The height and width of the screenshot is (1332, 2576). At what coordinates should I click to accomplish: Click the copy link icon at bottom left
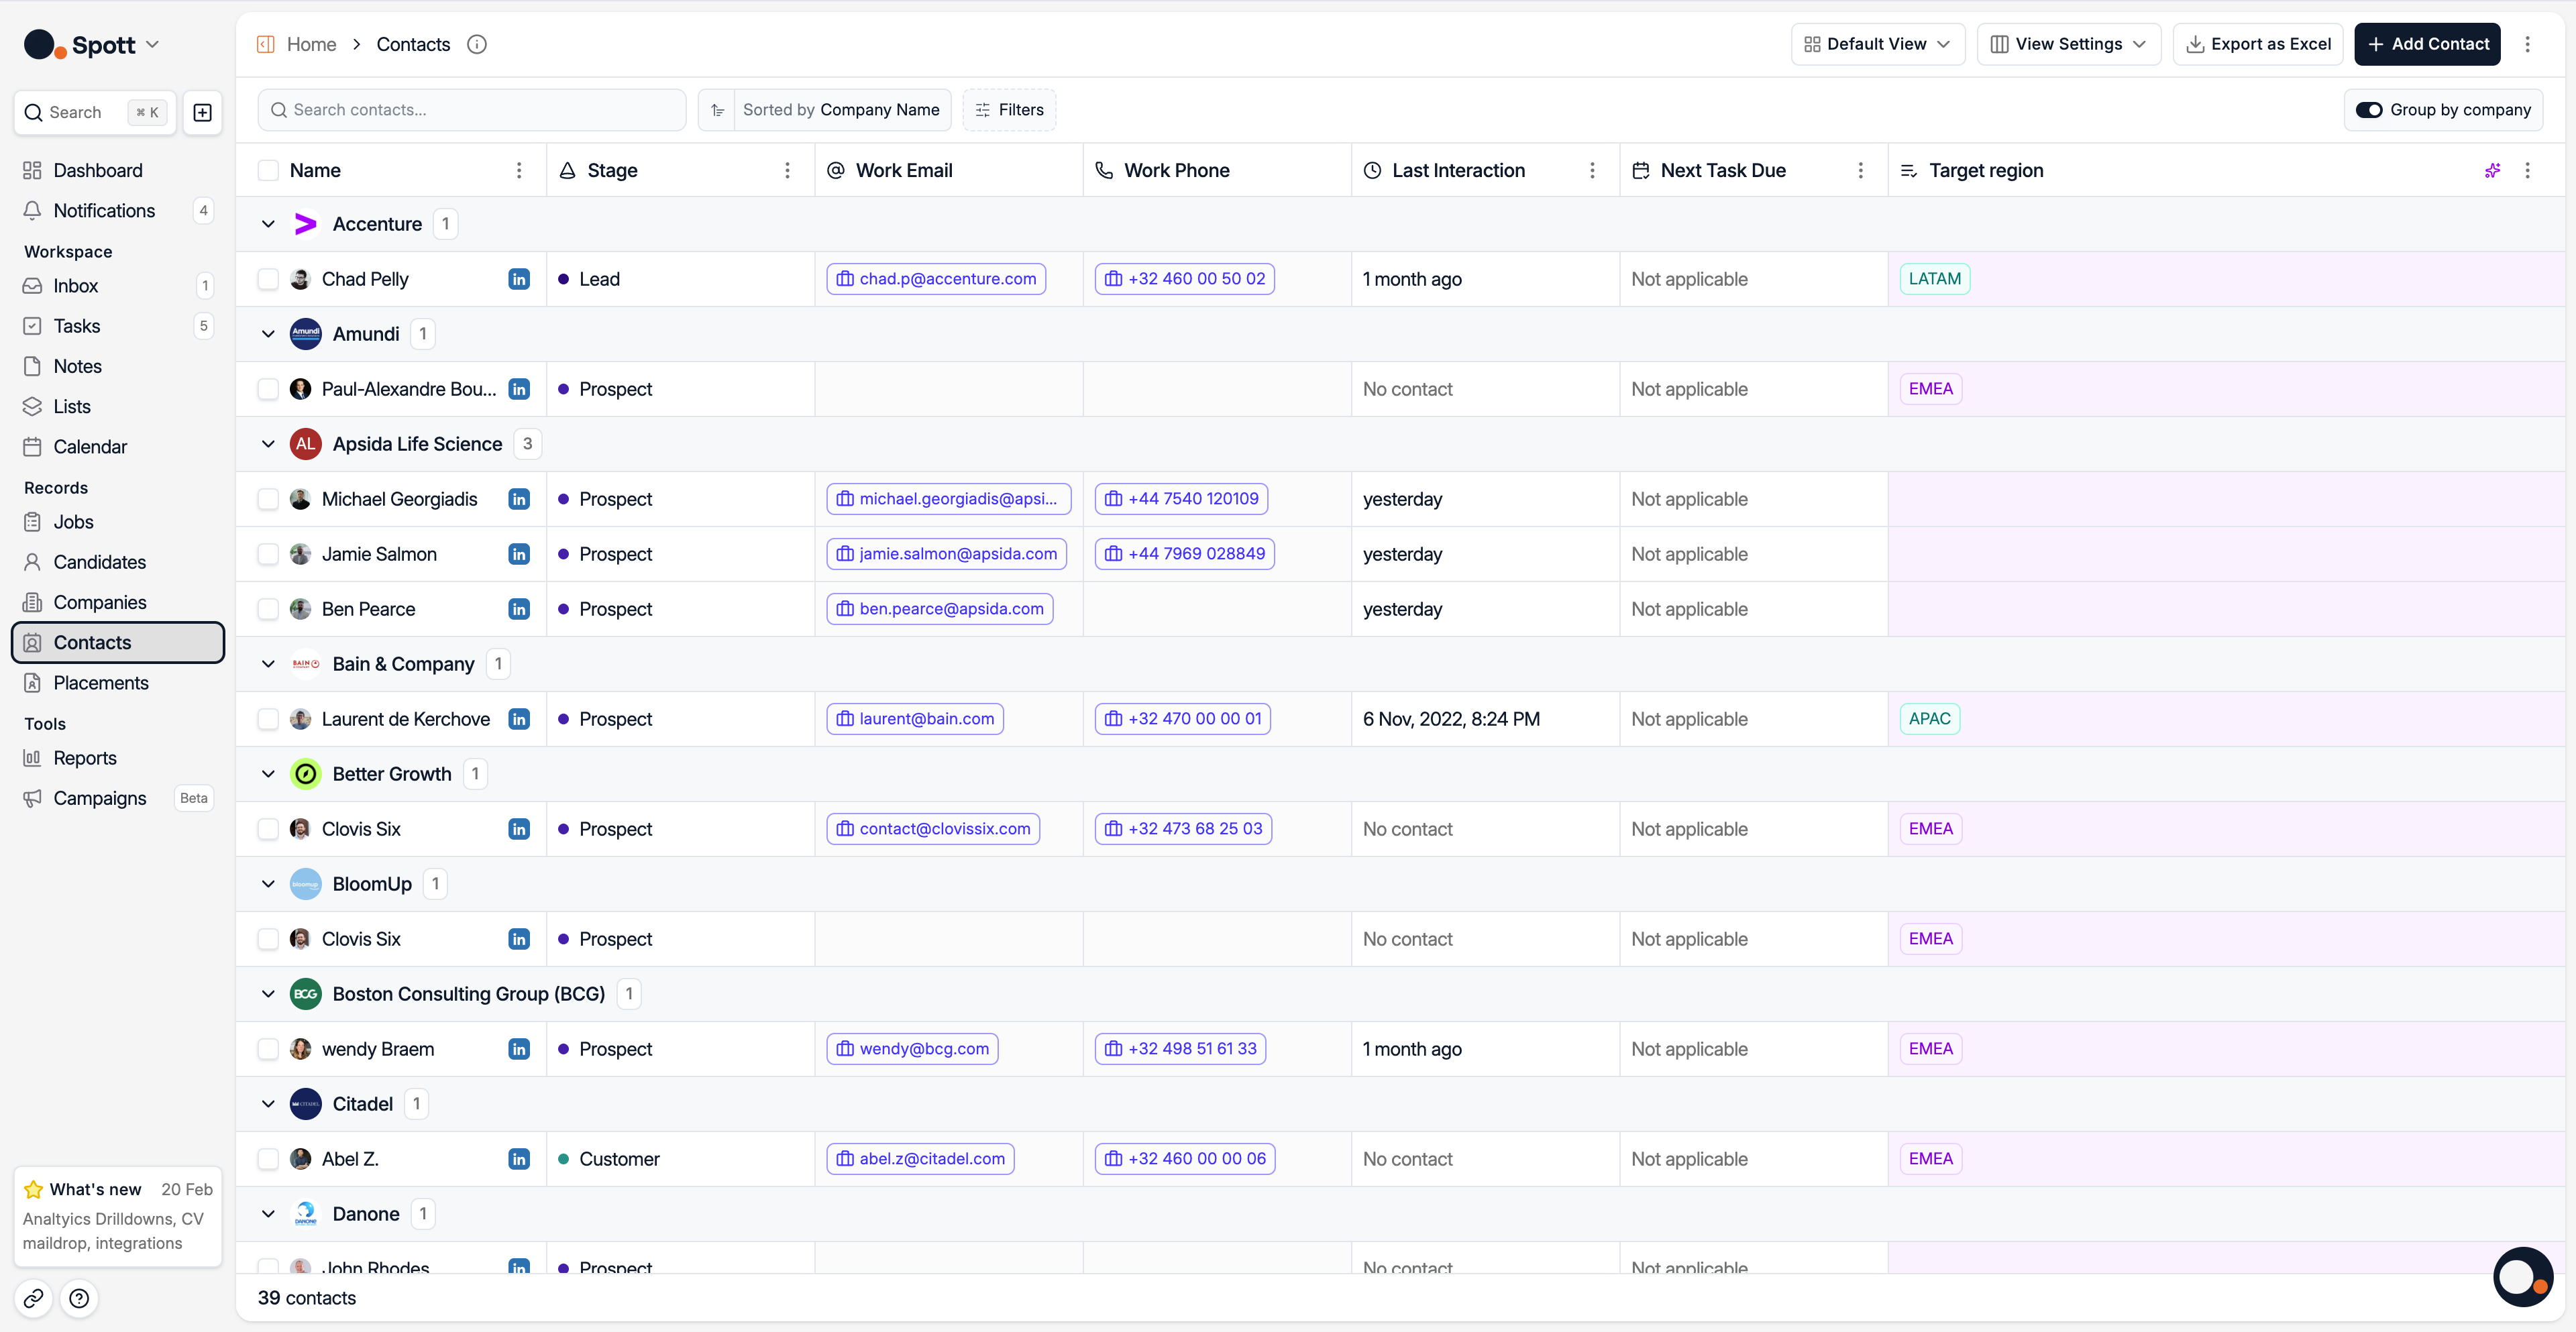[33, 1298]
